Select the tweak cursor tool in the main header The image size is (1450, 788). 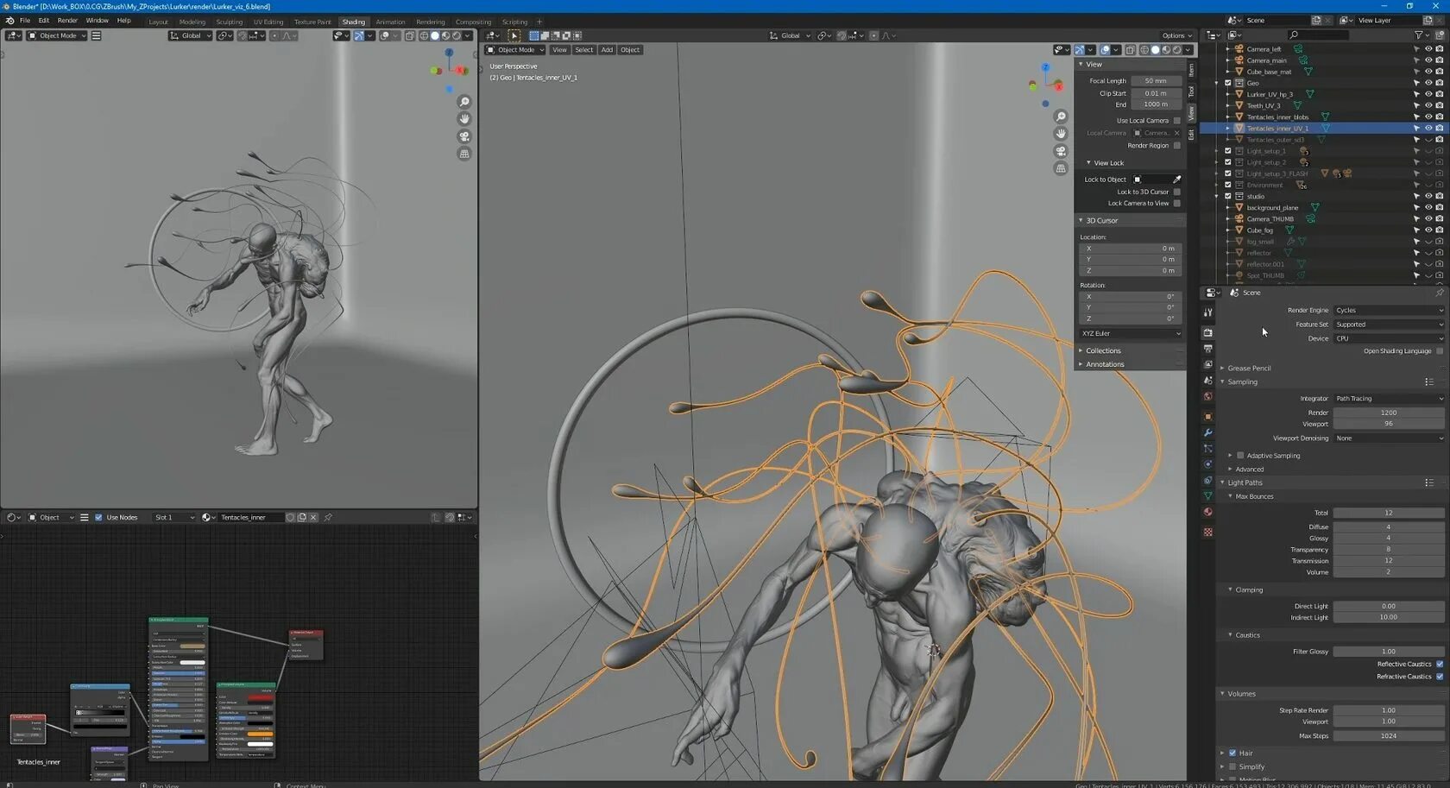514,35
